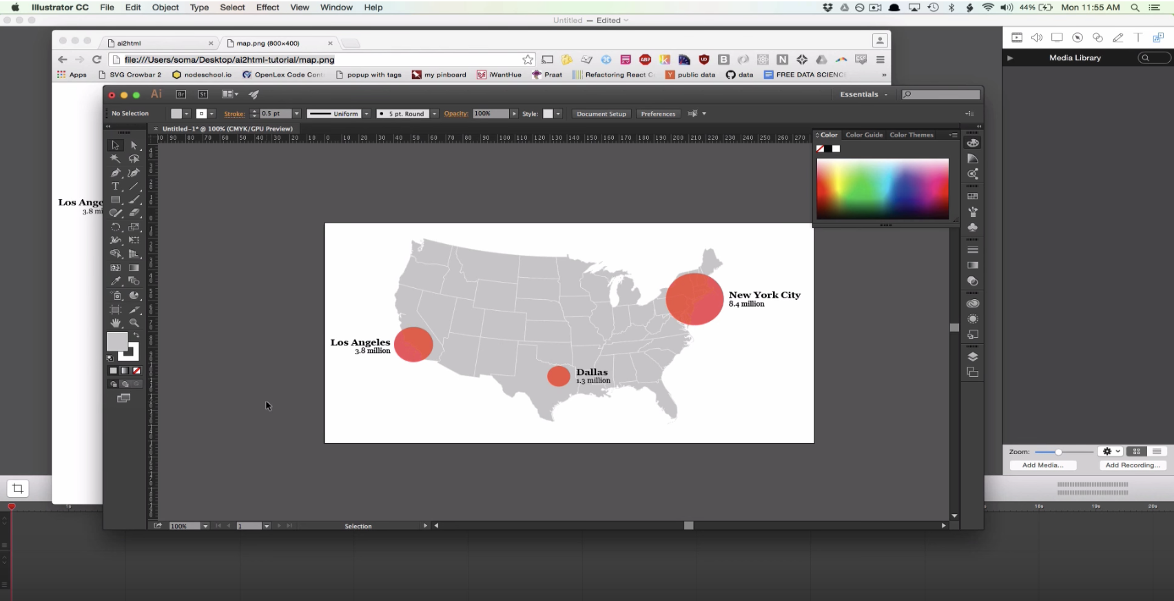Viewport: 1174px width, 601px height.
Task: Open the Uniform width profile dropdown
Action: pyautogui.click(x=367, y=114)
